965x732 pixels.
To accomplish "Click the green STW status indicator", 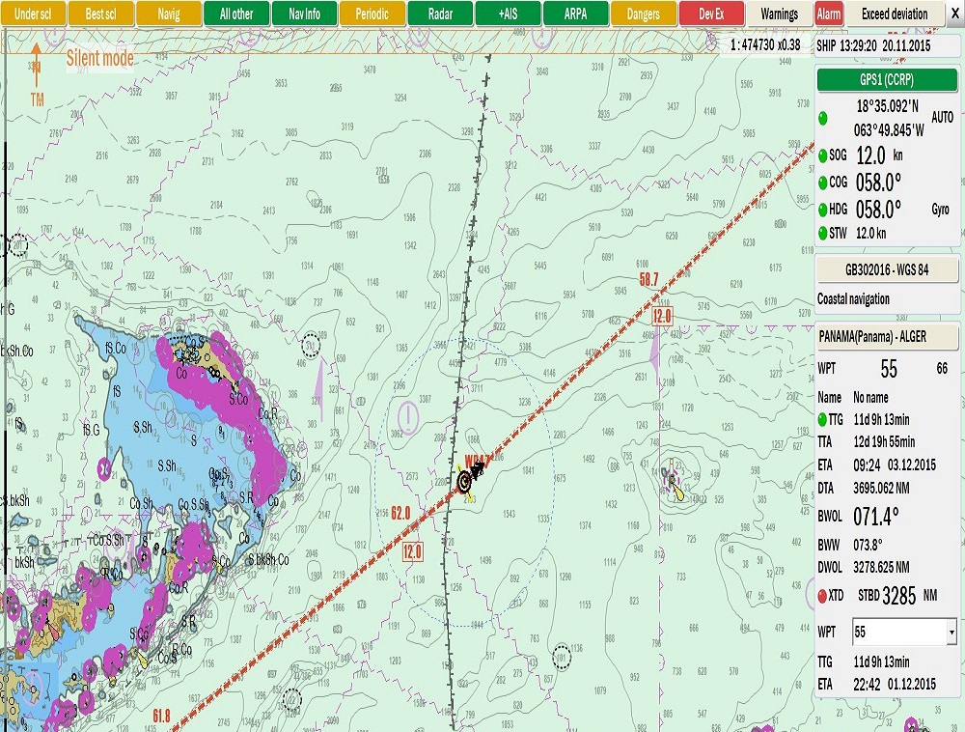I will [822, 233].
